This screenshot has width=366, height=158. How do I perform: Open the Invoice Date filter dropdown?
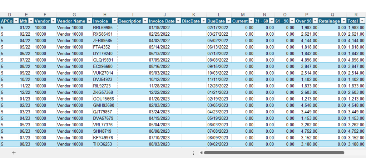178,21
